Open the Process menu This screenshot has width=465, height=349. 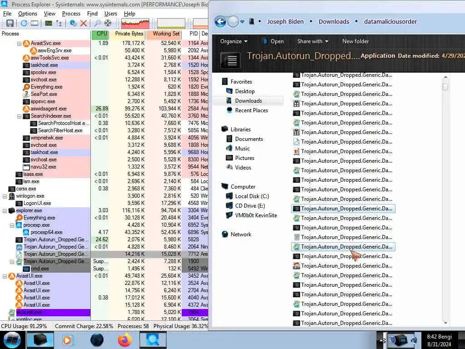pos(71,14)
